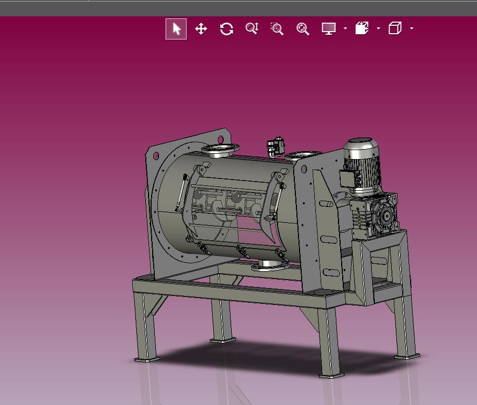This screenshot has height=405, width=477.
Task: Choose the zoom in/out tool
Action: coord(252,28)
